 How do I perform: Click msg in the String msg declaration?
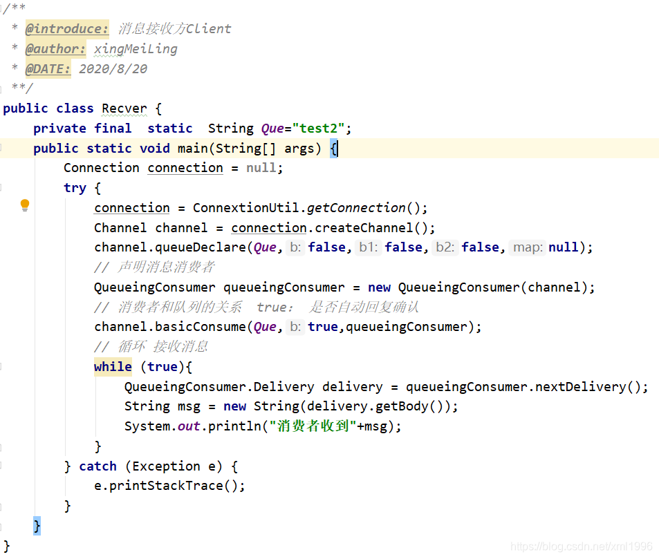(189, 406)
